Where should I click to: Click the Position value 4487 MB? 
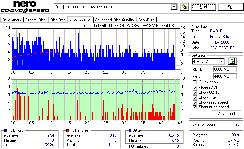tap(232, 140)
